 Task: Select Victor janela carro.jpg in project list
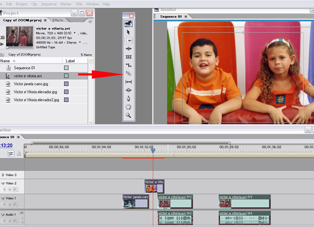click(x=30, y=84)
